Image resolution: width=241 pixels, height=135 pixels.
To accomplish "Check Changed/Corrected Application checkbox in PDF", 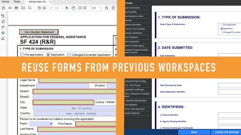I will [x=69, y=55].
